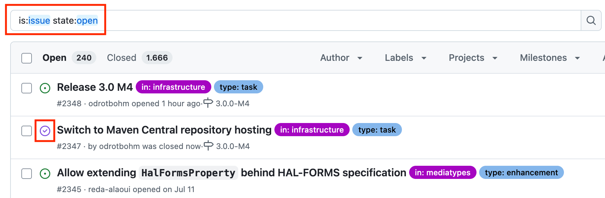Expand the Labels filter dropdown
The width and height of the screenshot is (605, 198).
click(x=405, y=58)
